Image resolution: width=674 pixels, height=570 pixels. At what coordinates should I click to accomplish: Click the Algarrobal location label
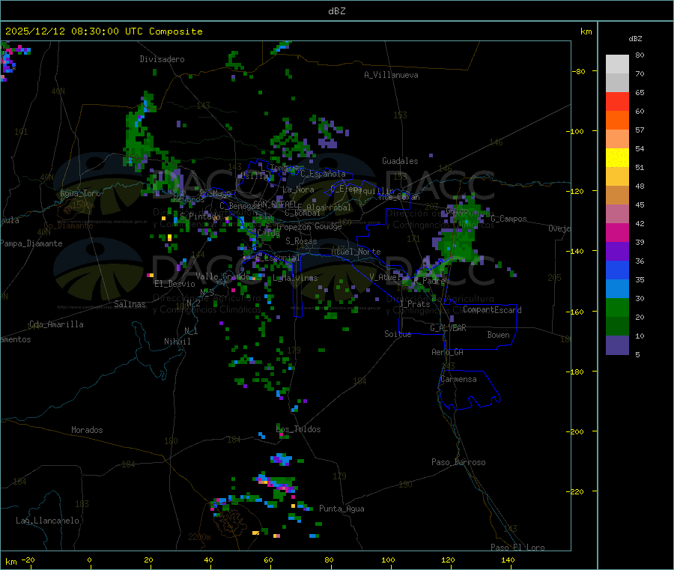coord(329,207)
